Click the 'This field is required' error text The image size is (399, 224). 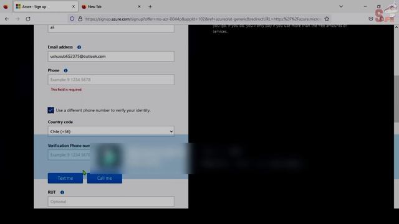(x=66, y=90)
